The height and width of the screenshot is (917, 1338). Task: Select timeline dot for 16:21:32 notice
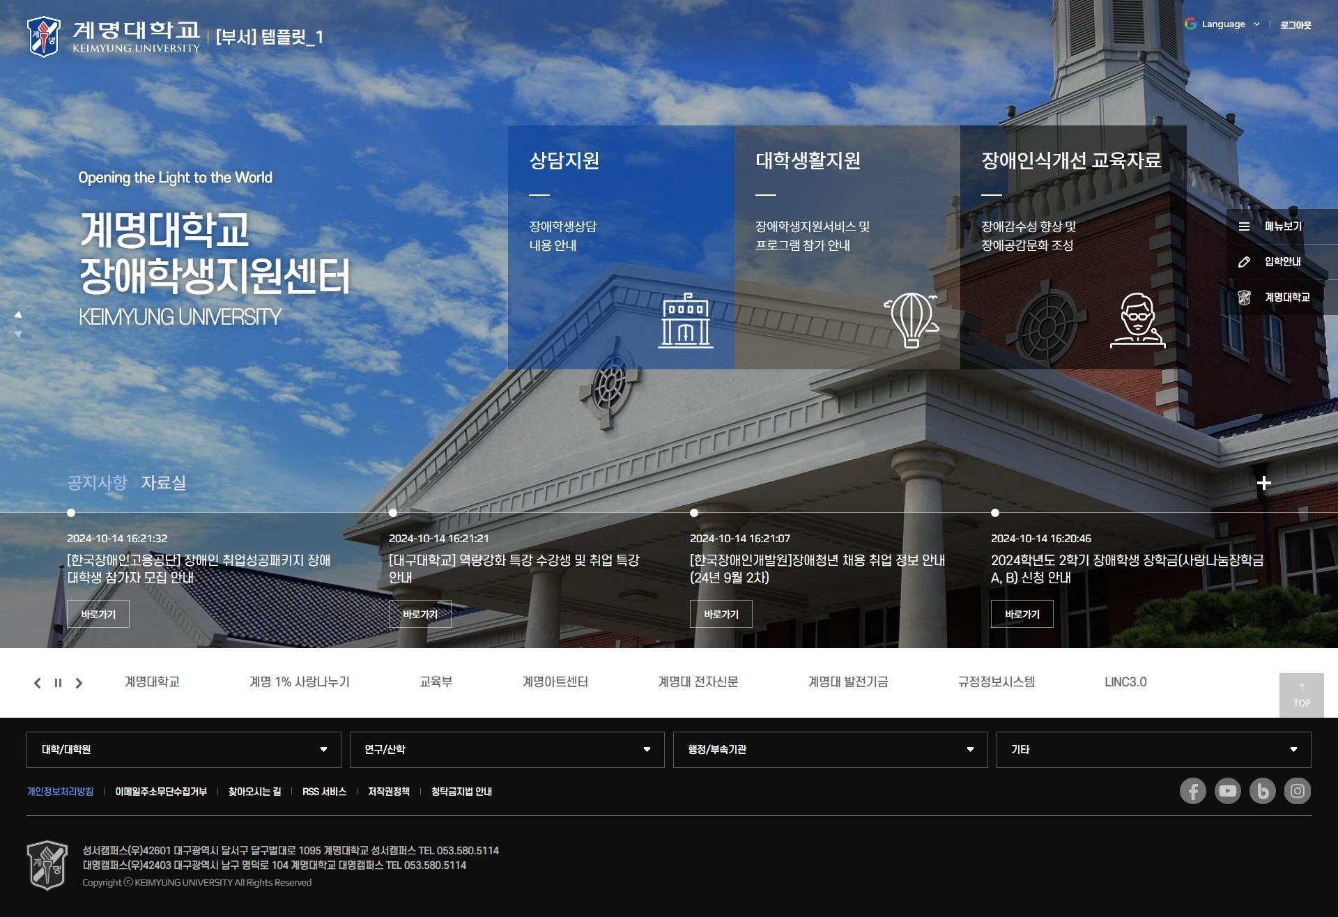(71, 513)
